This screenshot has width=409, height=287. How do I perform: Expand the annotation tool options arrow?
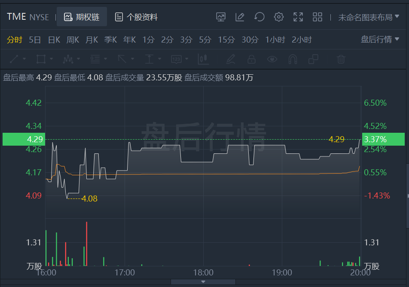click(x=187, y=59)
